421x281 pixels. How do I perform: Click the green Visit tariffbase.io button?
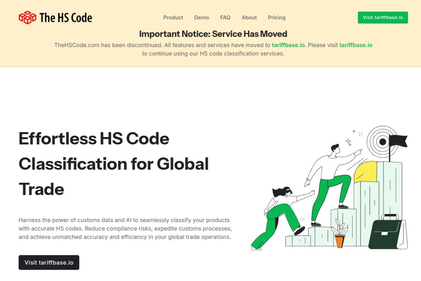pos(383,17)
